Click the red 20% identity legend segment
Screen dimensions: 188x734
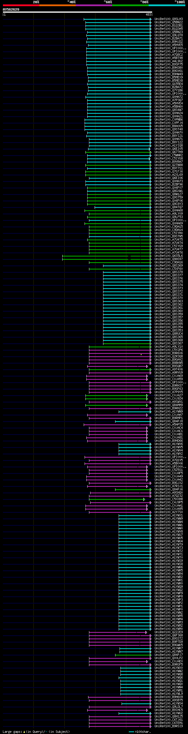21,5
